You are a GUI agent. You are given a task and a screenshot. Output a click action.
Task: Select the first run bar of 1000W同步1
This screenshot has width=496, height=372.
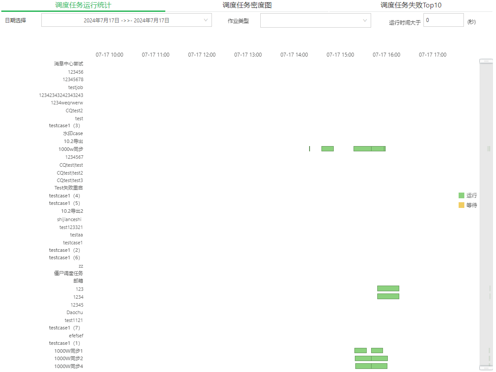tap(361, 351)
